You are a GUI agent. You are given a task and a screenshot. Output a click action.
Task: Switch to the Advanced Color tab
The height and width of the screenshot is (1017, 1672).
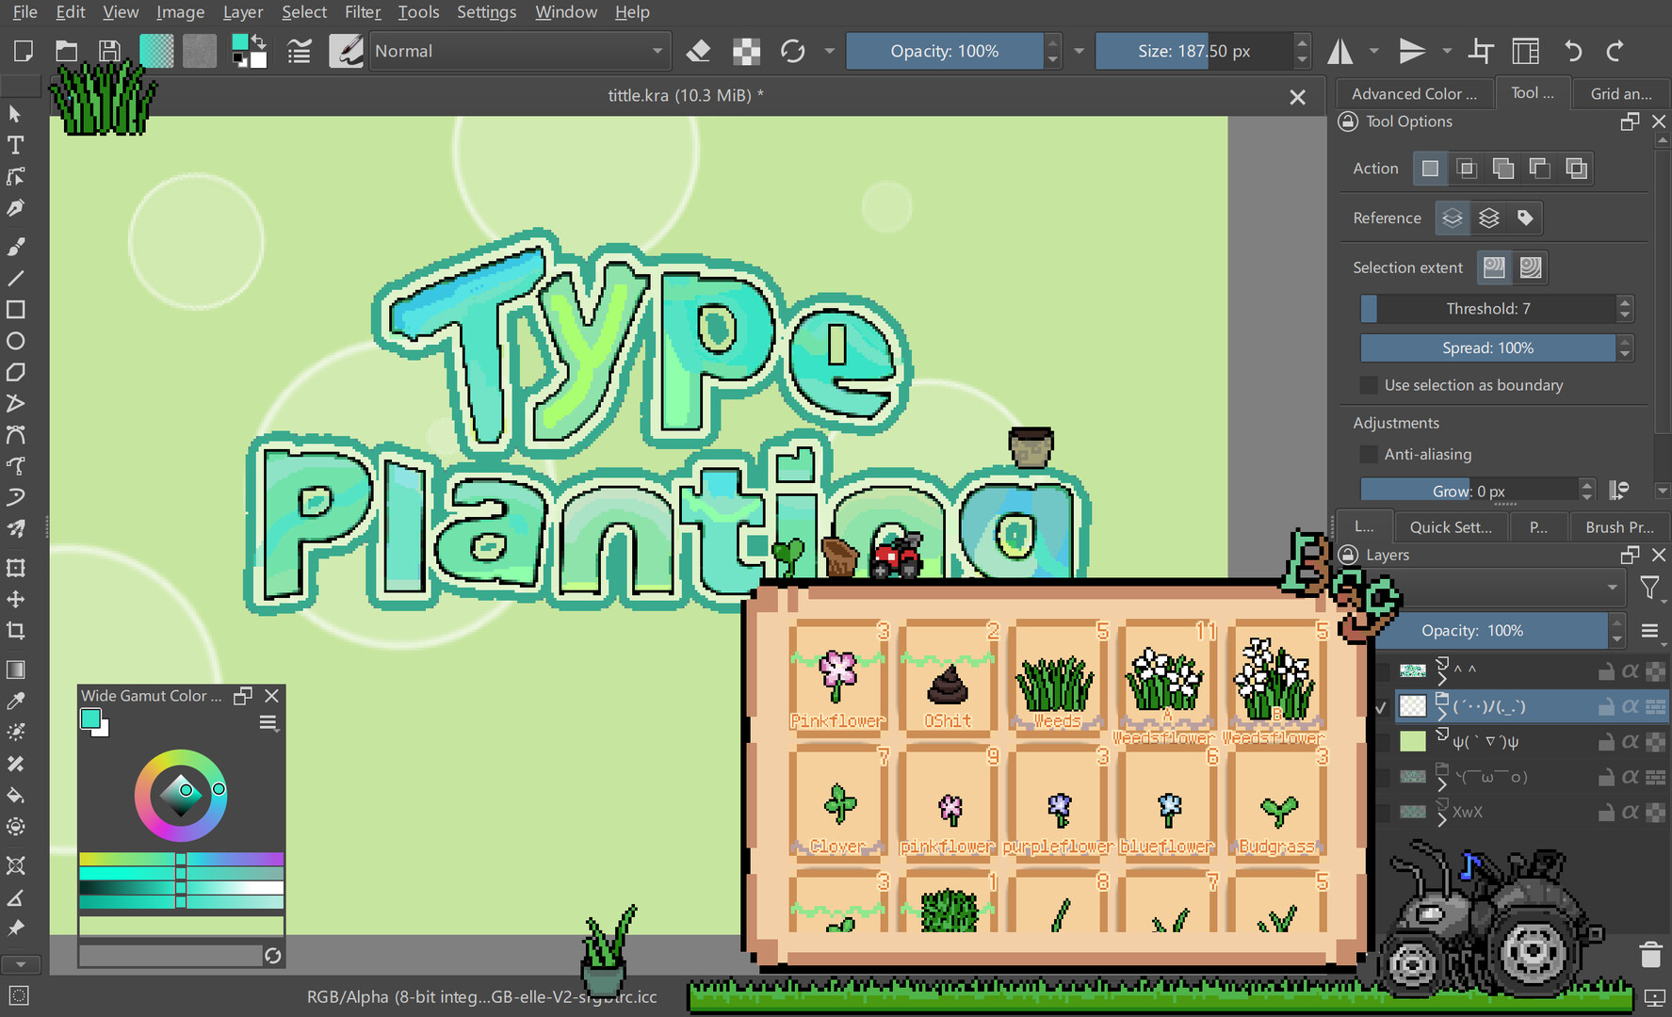(1414, 92)
